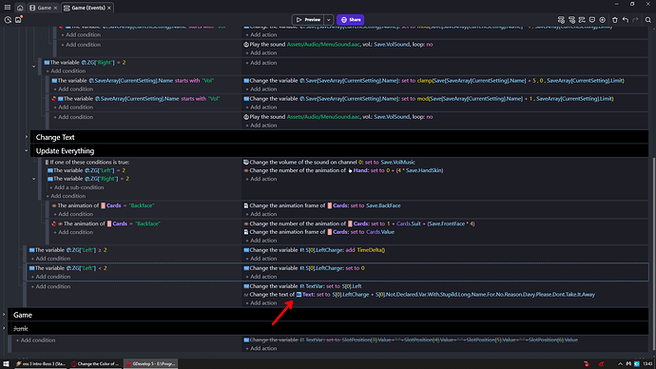
Task: Open the Windows Start menu
Action: tap(6, 364)
